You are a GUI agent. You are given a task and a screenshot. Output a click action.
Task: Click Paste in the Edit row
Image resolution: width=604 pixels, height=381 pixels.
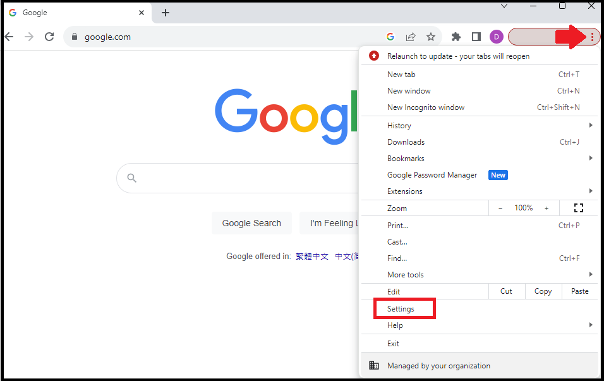[580, 291]
